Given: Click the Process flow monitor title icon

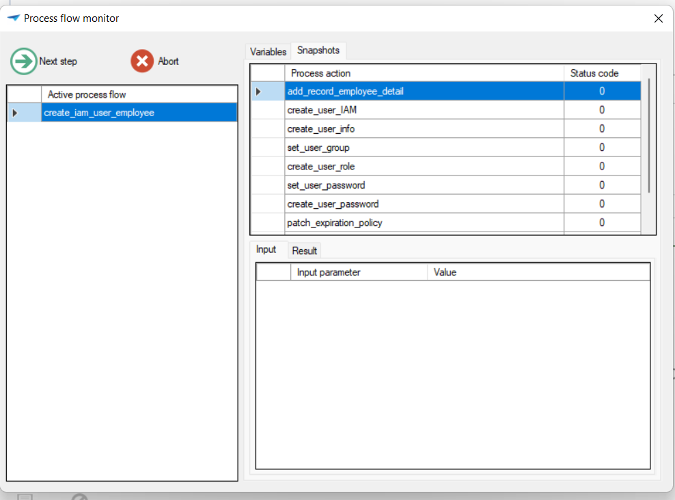Looking at the screenshot, I should coord(14,18).
